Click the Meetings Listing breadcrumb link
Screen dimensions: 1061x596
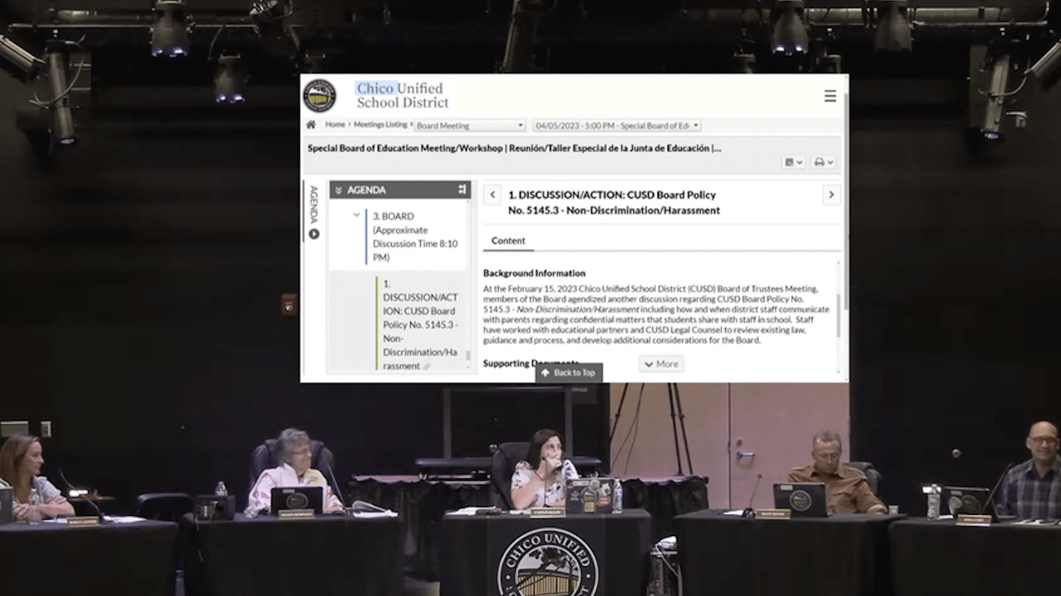coord(380,125)
